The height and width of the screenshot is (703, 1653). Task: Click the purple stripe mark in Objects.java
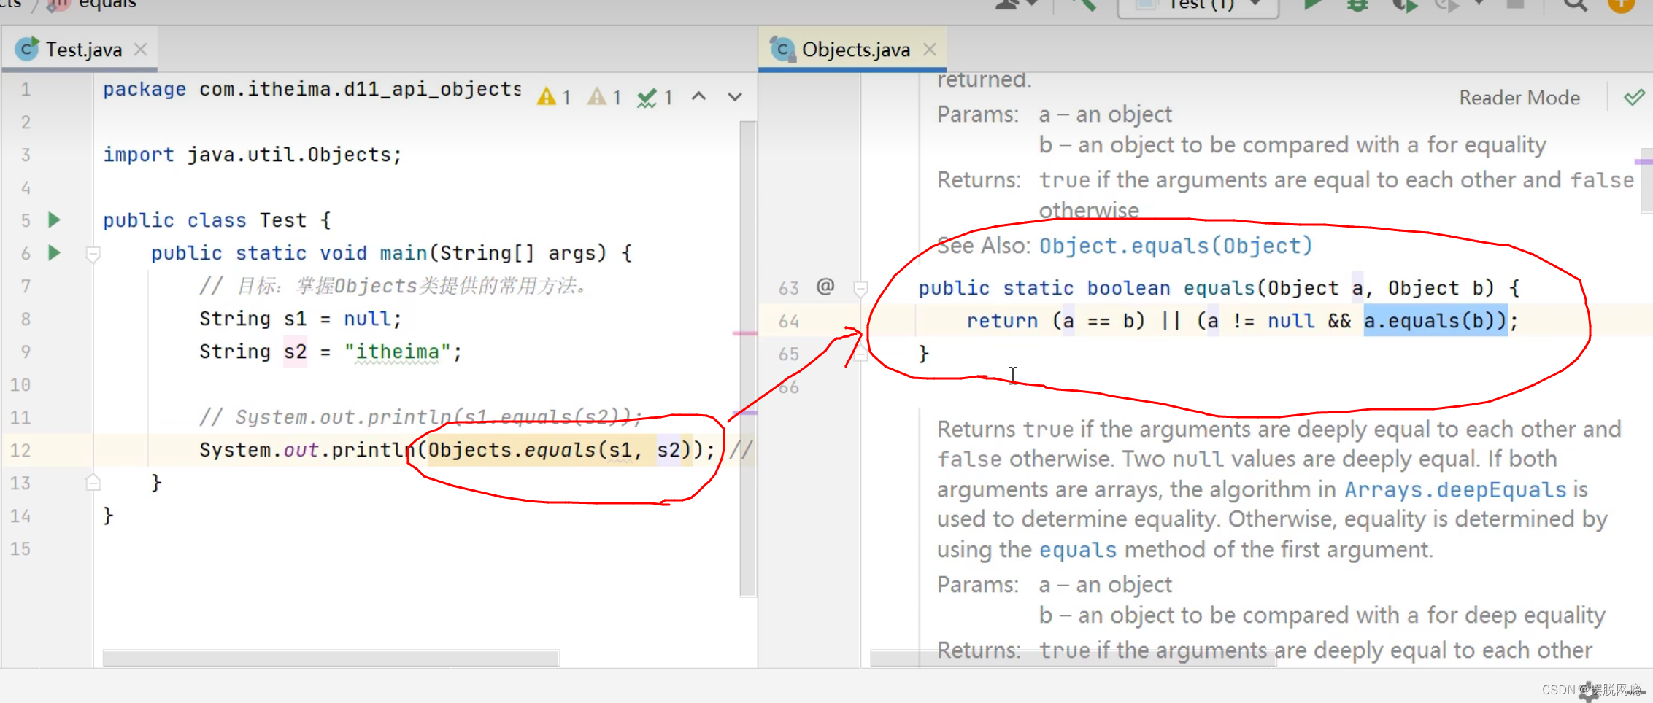(x=1643, y=161)
